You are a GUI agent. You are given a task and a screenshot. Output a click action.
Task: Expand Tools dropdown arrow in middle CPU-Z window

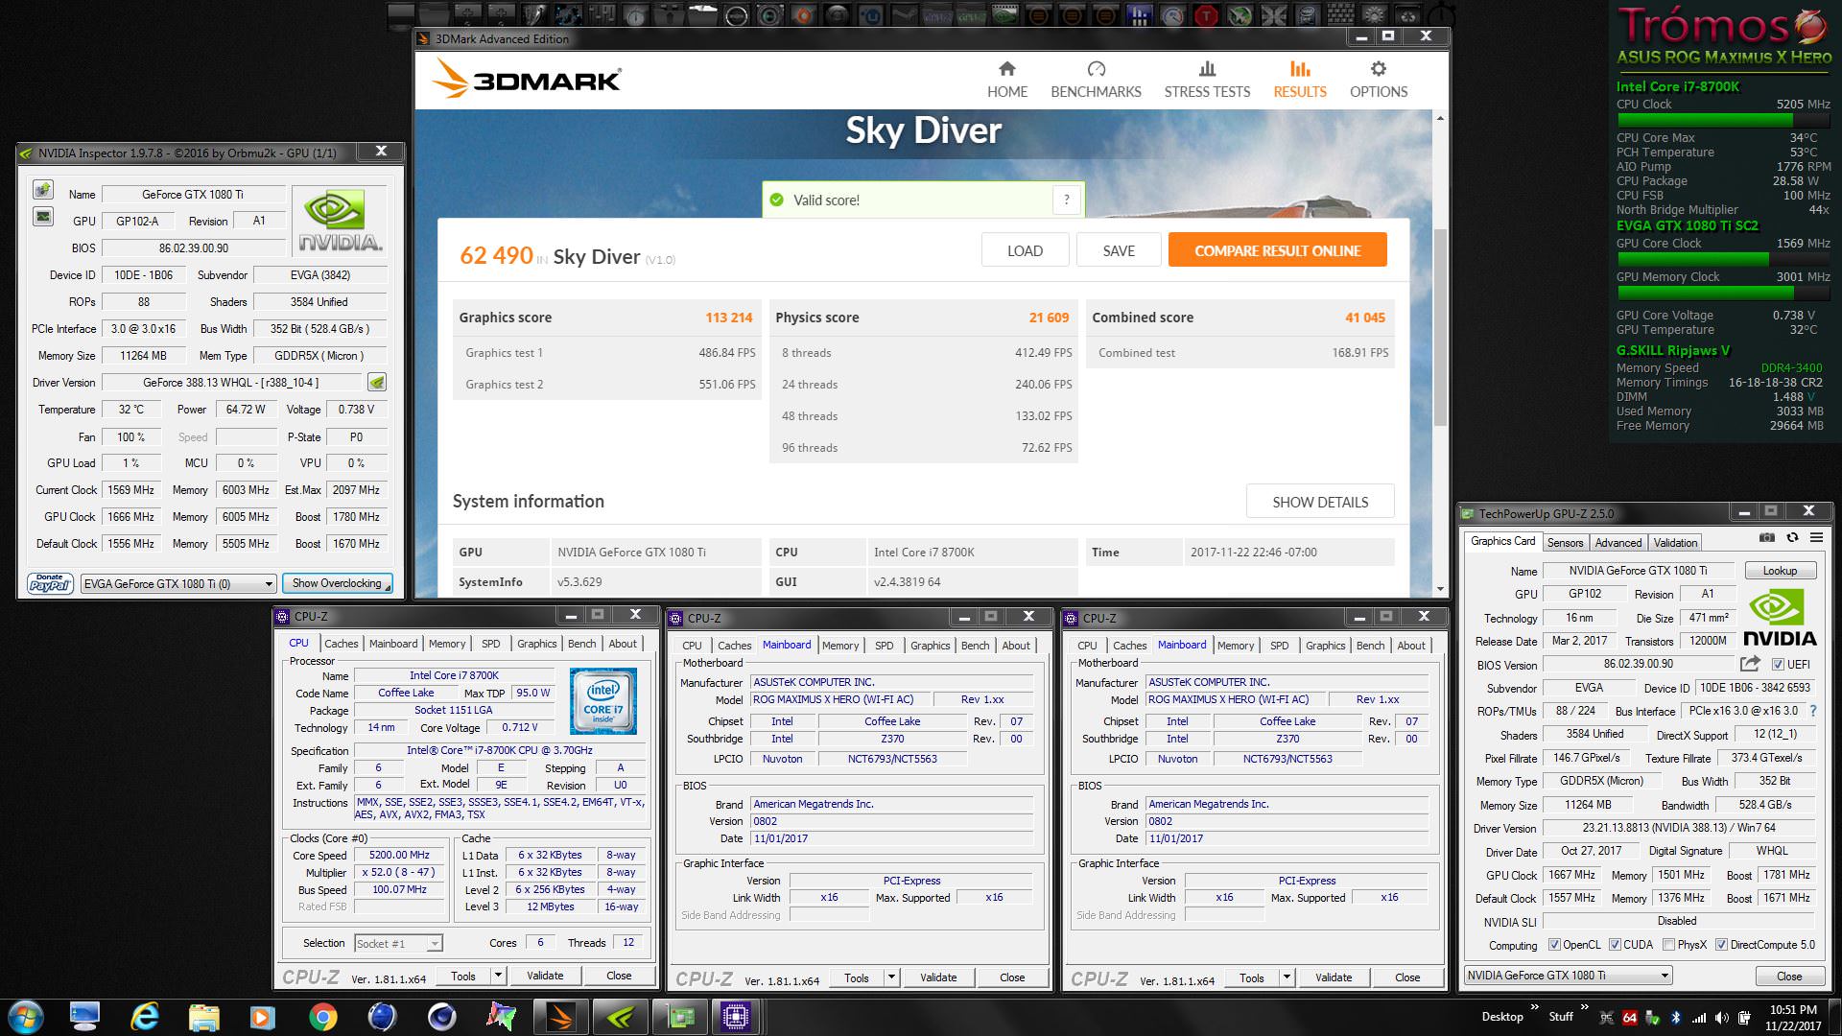pos(891,977)
